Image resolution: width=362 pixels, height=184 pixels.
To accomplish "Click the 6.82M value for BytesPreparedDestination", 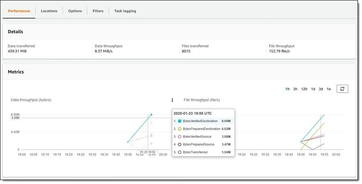I will click(226, 129).
